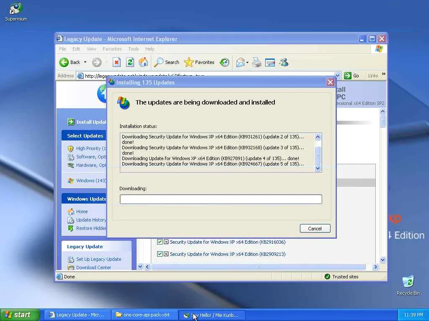The height and width of the screenshot is (321, 429).
Task: Open the Favorites menu
Action: [x=112, y=49]
